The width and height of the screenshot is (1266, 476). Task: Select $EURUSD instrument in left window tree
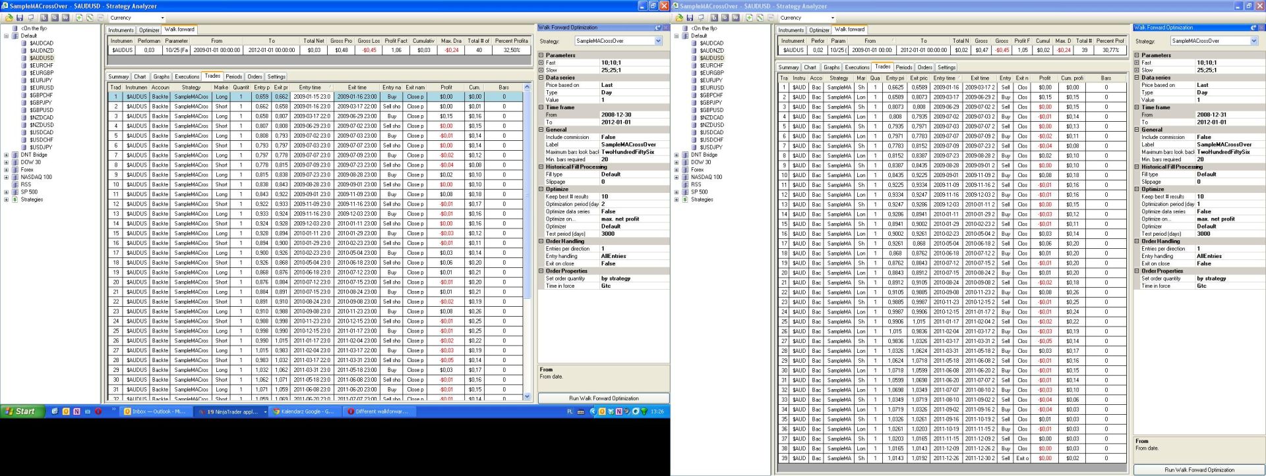(42, 88)
